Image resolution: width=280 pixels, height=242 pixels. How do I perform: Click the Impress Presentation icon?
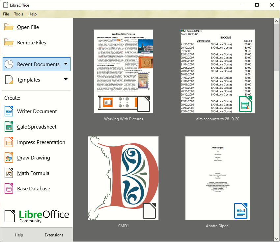click(x=9, y=142)
